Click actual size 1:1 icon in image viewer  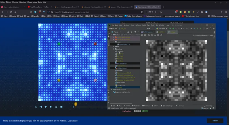(155, 35)
